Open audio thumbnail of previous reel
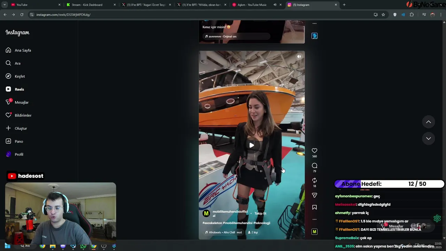This screenshot has height=251, width=446. (314, 36)
